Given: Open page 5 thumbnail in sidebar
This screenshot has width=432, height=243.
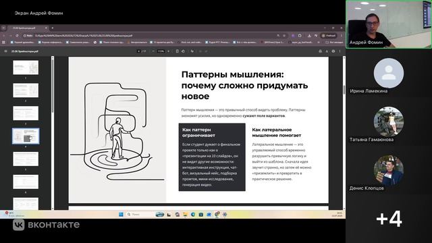Looking at the screenshot, I should point(26,159).
